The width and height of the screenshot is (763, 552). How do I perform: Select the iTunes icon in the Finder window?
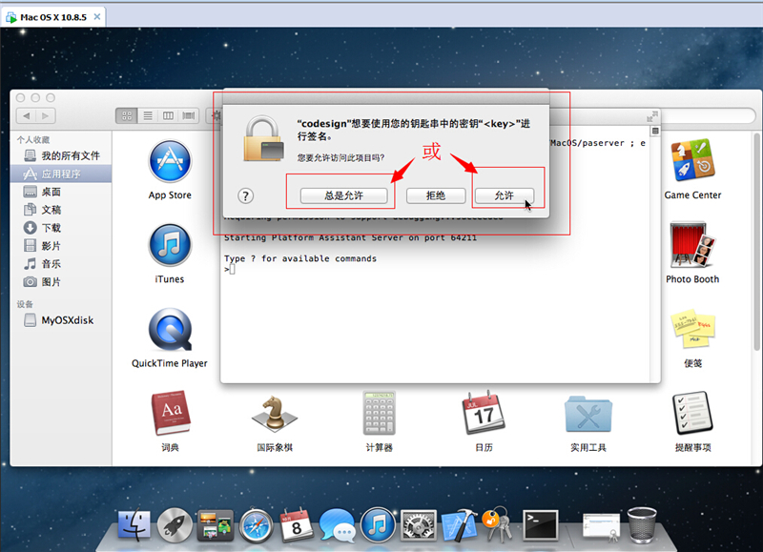(170, 246)
